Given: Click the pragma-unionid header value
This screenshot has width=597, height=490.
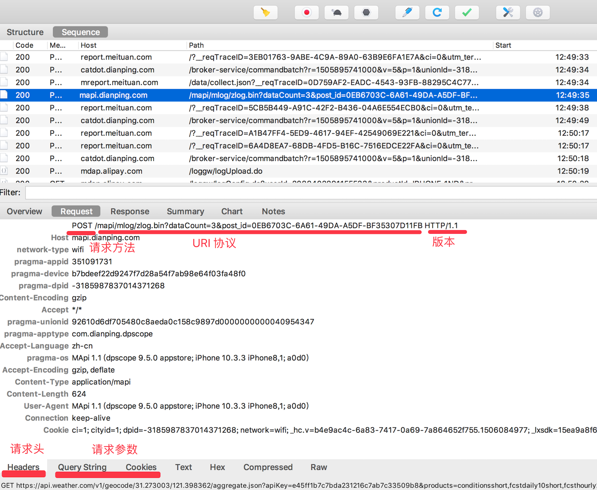Looking at the screenshot, I should 193,322.
